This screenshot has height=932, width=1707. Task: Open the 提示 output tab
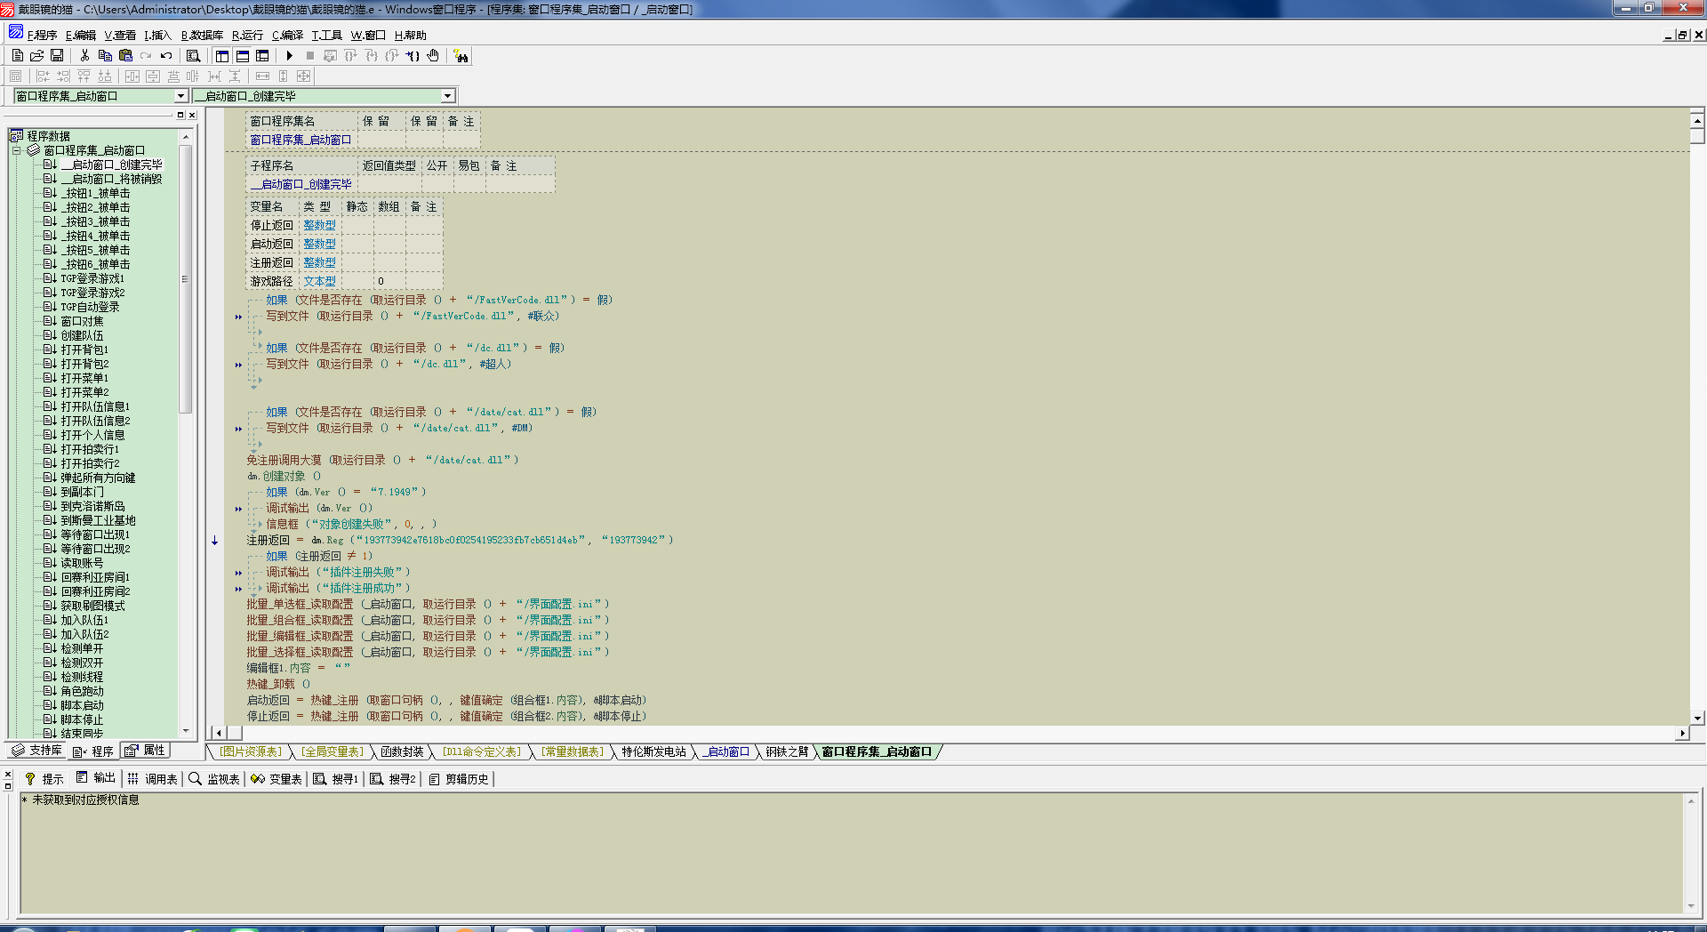44,779
